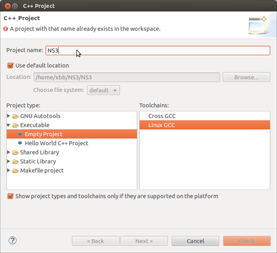Click the GNU Autotools folder icon

(x=15, y=116)
